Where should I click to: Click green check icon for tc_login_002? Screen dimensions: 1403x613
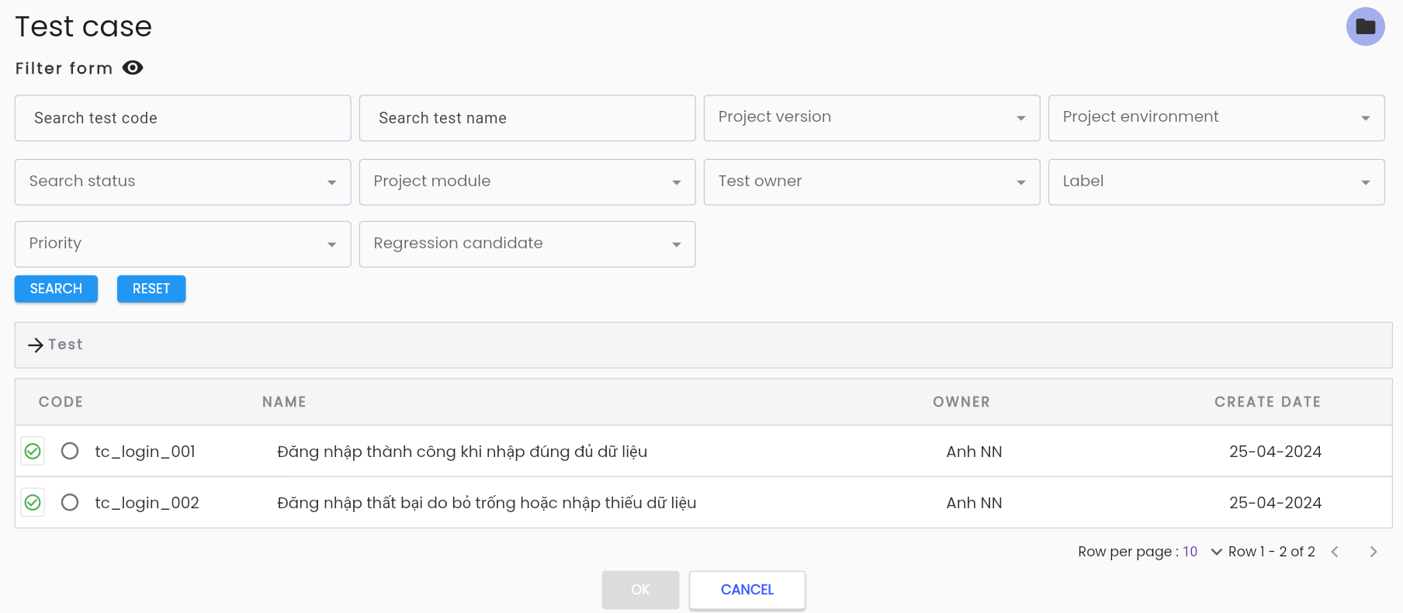pos(33,502)
